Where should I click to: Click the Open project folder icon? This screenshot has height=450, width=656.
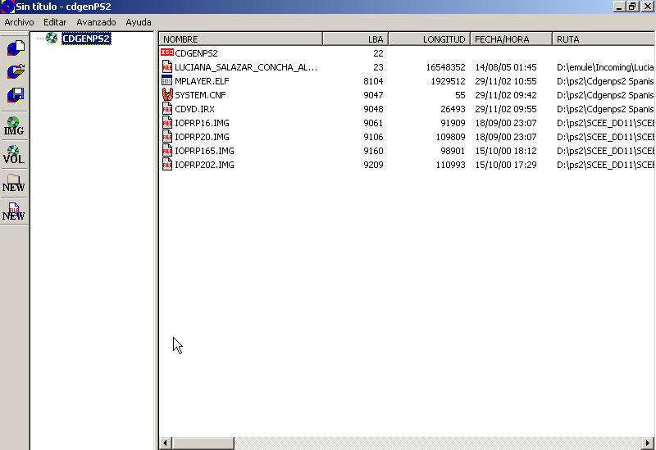pos(16,71)
